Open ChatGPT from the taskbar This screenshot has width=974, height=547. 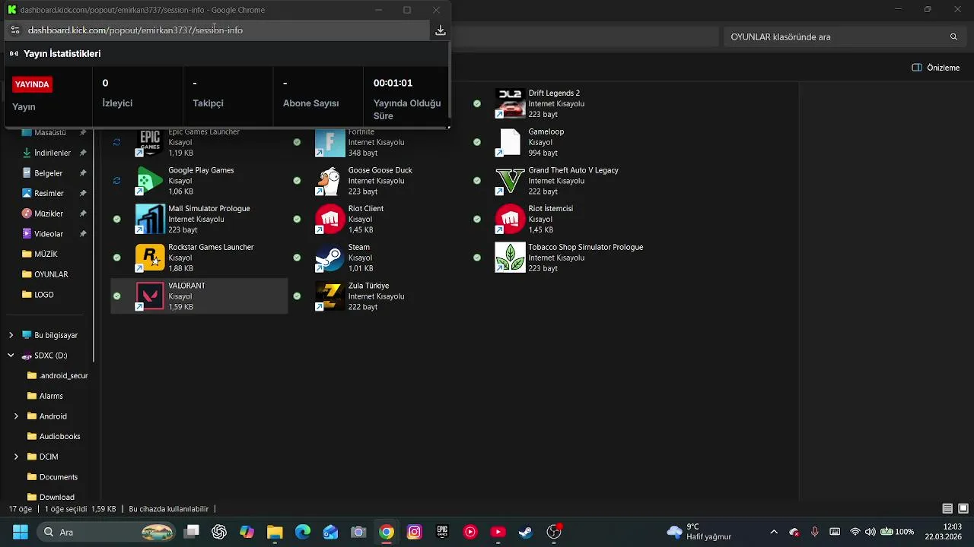[x=219, y=532]
